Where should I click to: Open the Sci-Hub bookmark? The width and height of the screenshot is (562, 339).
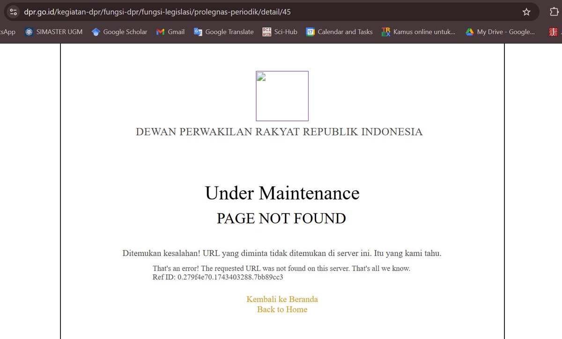[280, 32]
